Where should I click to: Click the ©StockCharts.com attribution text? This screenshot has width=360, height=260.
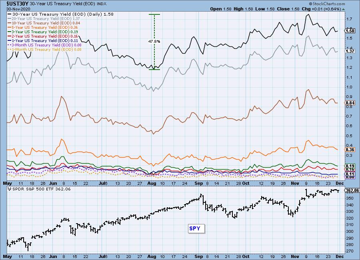(x=327, y=4)
